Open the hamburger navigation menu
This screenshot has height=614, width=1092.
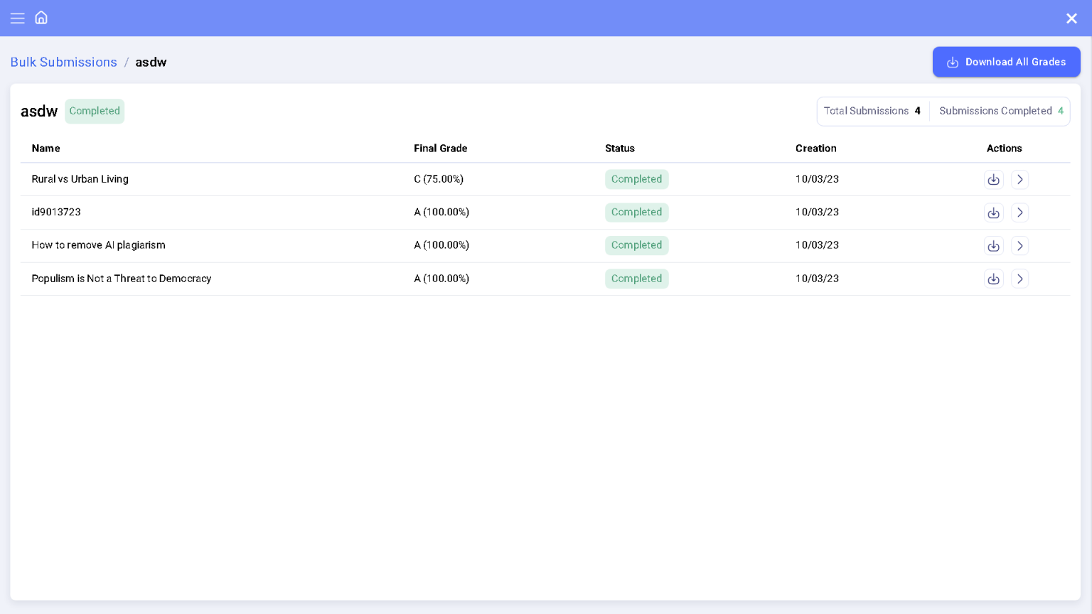pos(18,18)
